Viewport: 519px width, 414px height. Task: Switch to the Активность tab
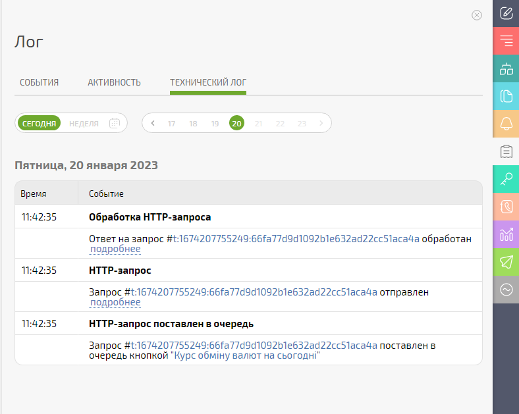tap(114, 82)
